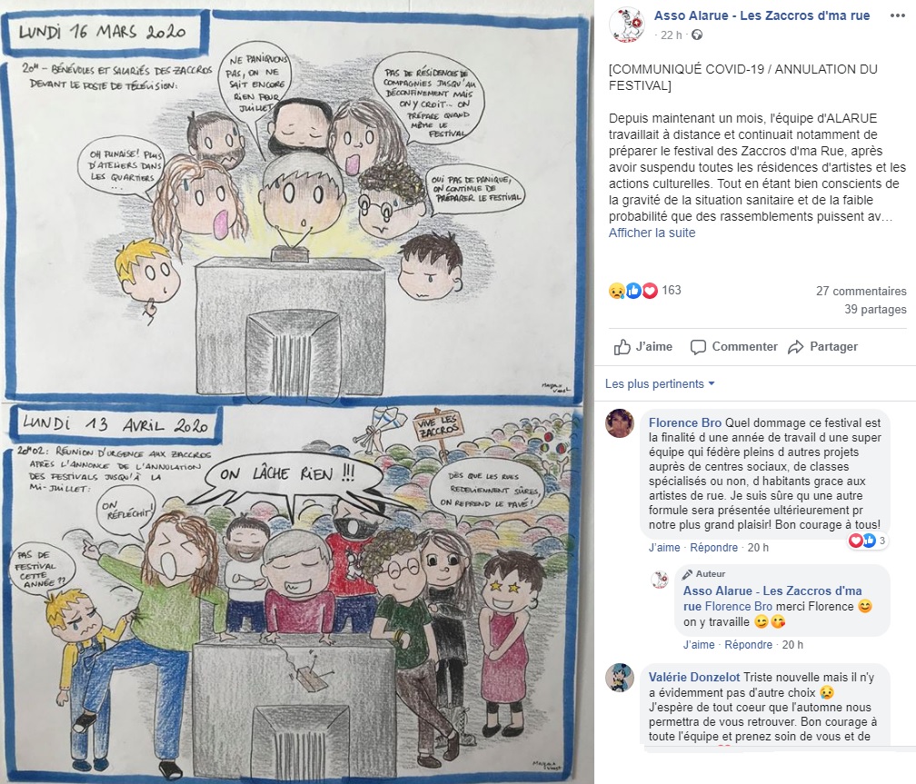Open the post options three-dots menu
Viewport: 916px width, 784px height.
[x=897, y=15]
